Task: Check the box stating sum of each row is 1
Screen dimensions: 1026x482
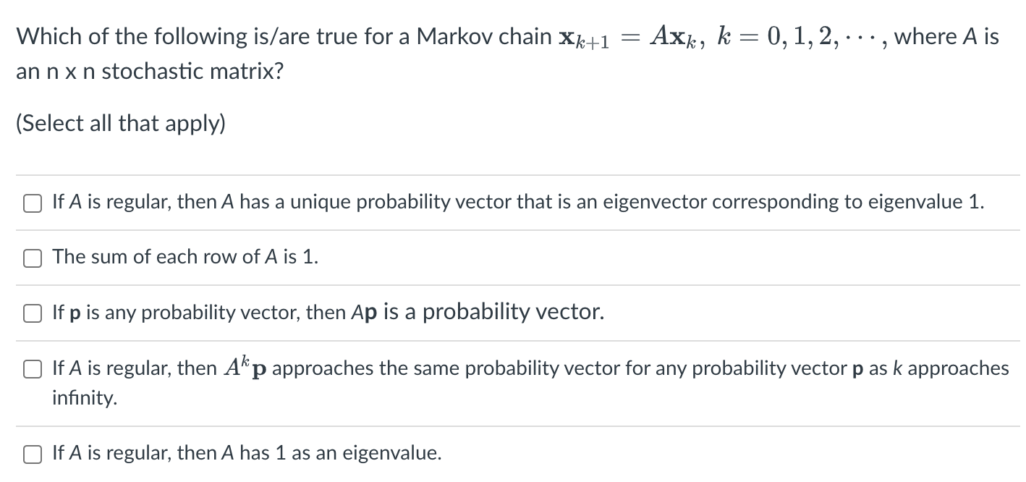Action: (32, 257)
